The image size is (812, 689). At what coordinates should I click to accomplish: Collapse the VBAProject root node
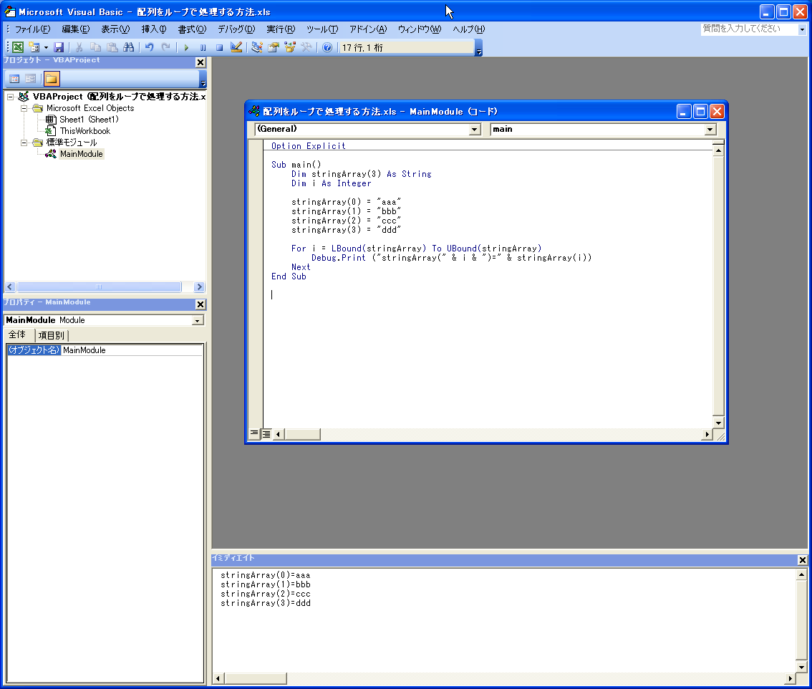coord(10,97)
